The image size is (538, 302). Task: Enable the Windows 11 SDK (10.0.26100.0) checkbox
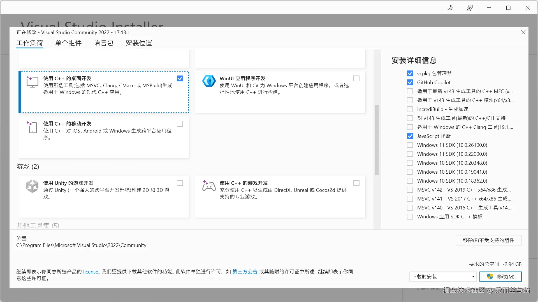[x=410, y=145]
